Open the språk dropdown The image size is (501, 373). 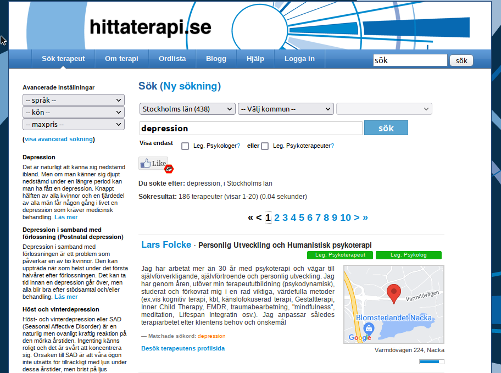coord(74,100)
